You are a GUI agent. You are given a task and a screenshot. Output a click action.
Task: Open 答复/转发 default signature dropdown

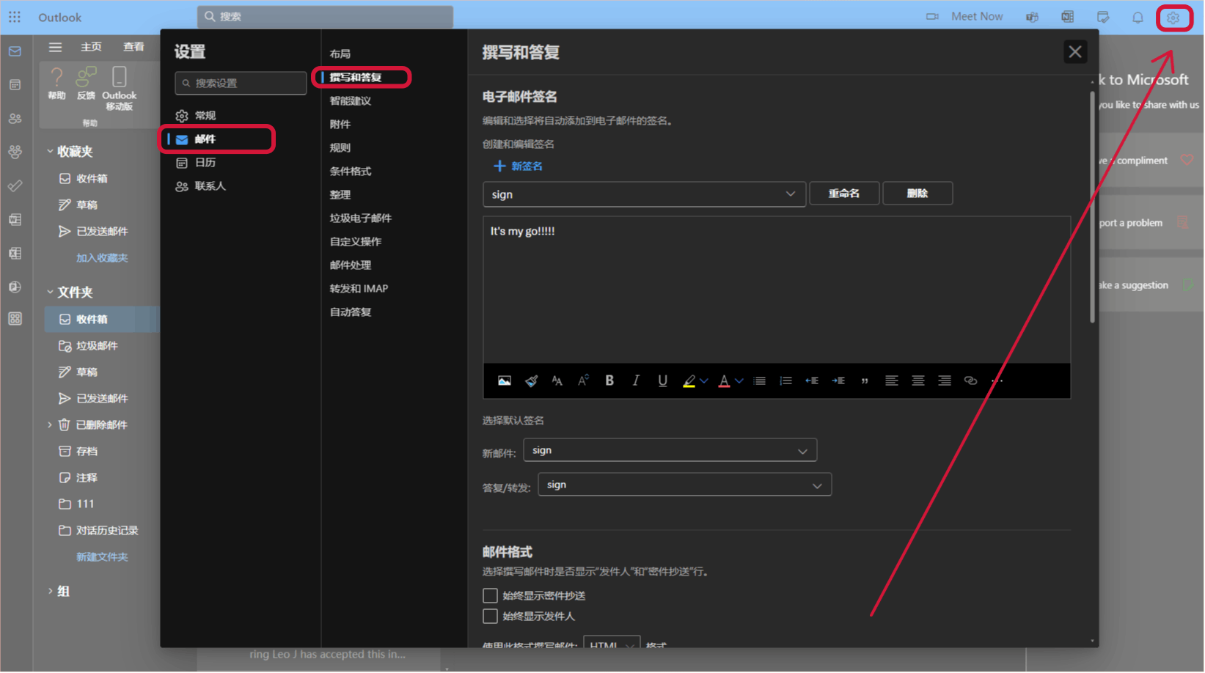(x=685, y=485)
